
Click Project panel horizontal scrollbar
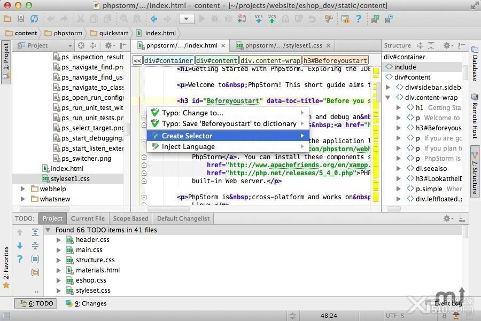[44, 209]
